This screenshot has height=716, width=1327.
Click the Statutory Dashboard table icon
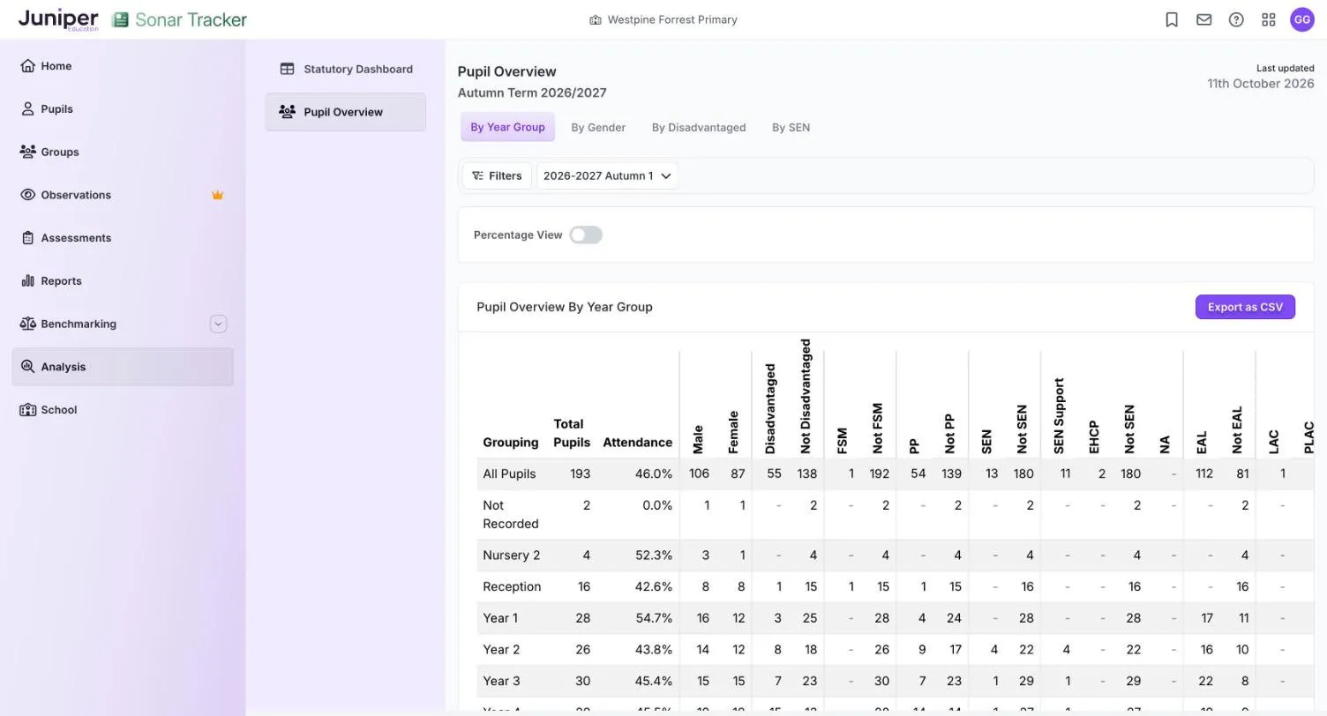click(x=287, y=69)
